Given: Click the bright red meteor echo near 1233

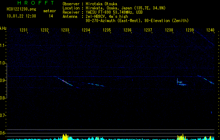Looking at the screenshot, I should 66,82.
